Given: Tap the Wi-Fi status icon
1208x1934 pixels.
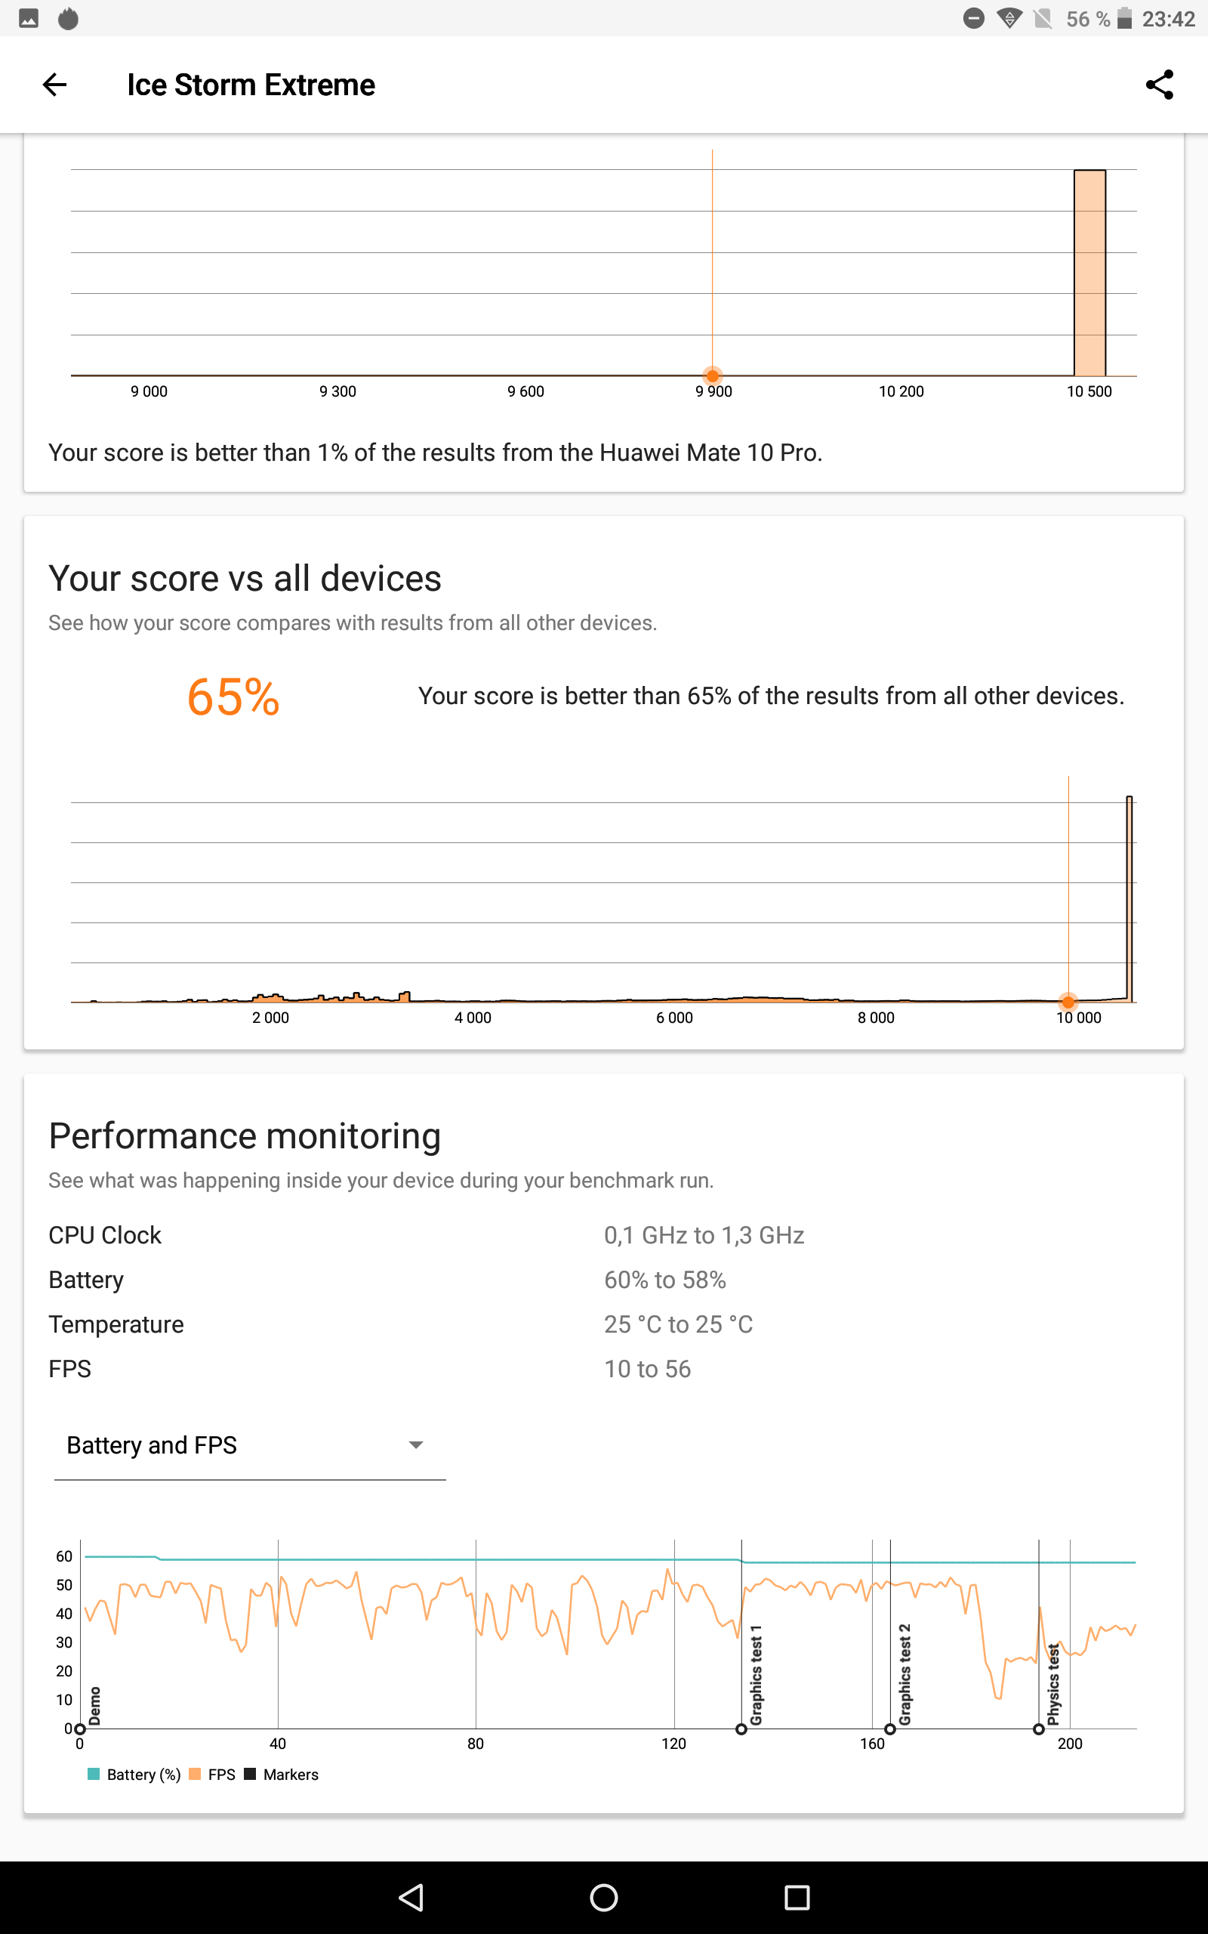Looking at the screenshot, I should point(1010,18).
